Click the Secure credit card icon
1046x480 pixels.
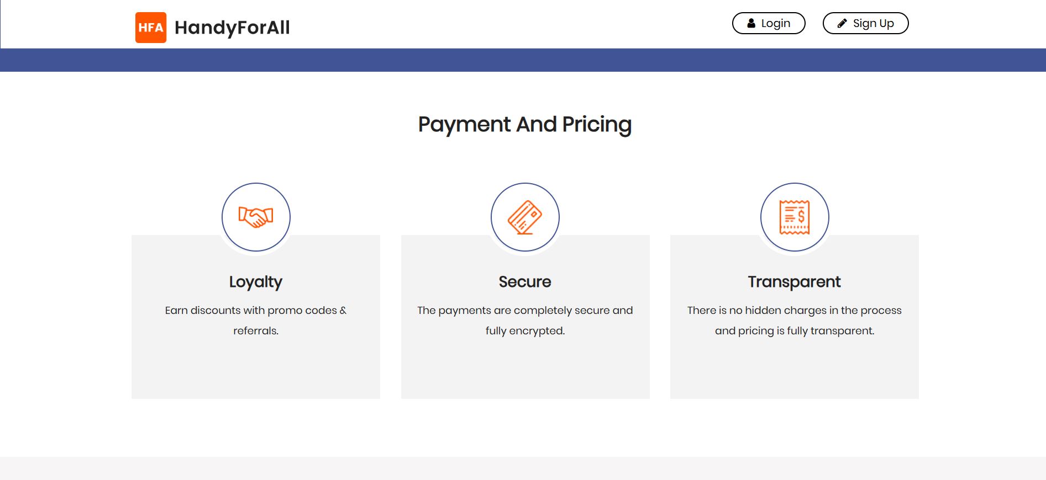[x=525, y=217]
